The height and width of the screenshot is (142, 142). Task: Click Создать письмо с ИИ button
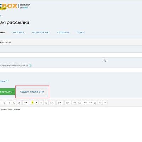32,92
